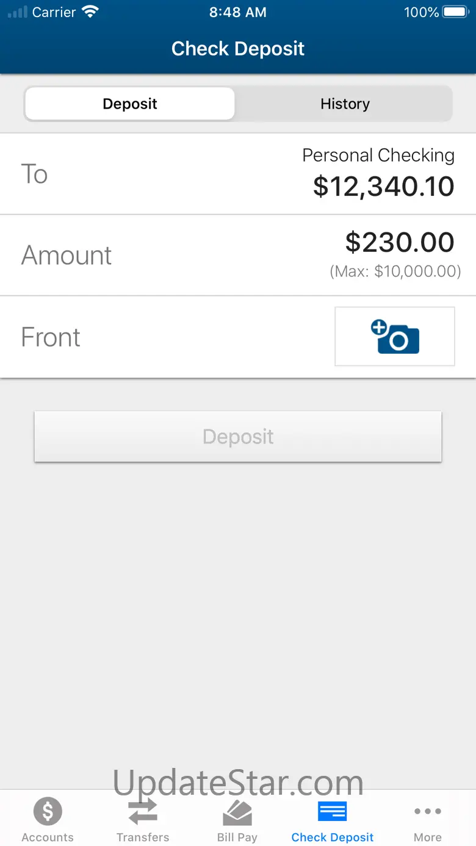This screenshot has width=476, height=846.
Task: Select the Deposit segment tab
Action: 130,104
